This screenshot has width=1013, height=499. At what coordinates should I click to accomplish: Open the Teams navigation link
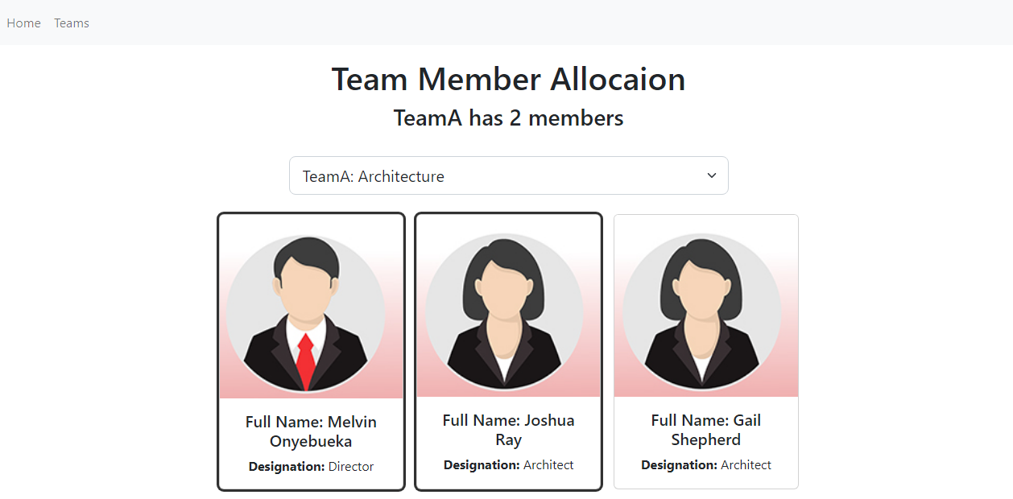72,23
